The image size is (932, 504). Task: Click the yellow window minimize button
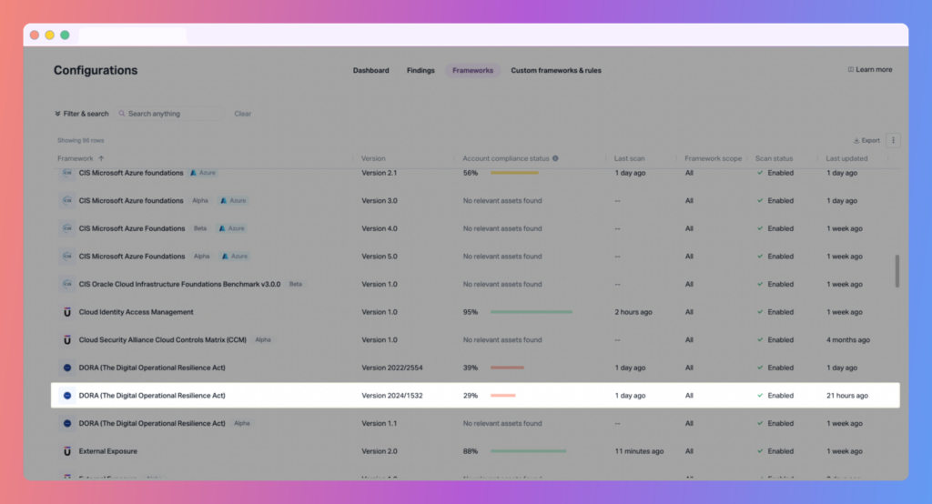49,35
